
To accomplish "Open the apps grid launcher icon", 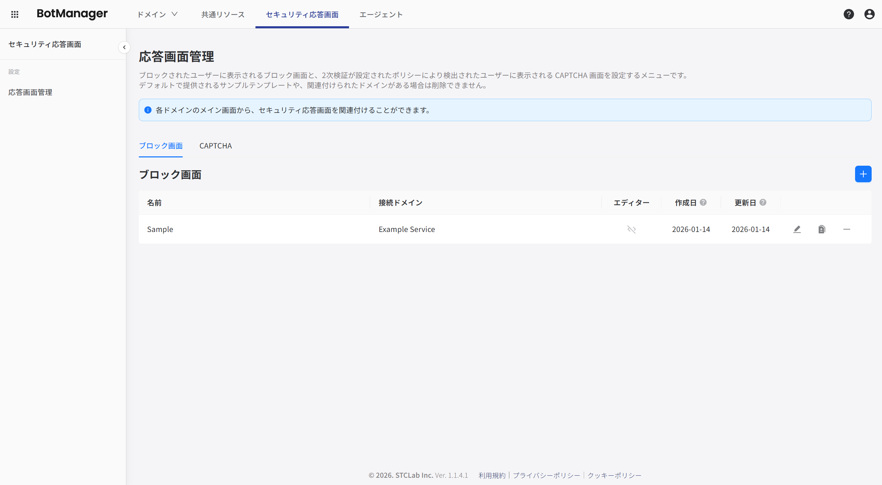I will coord(14,14).
